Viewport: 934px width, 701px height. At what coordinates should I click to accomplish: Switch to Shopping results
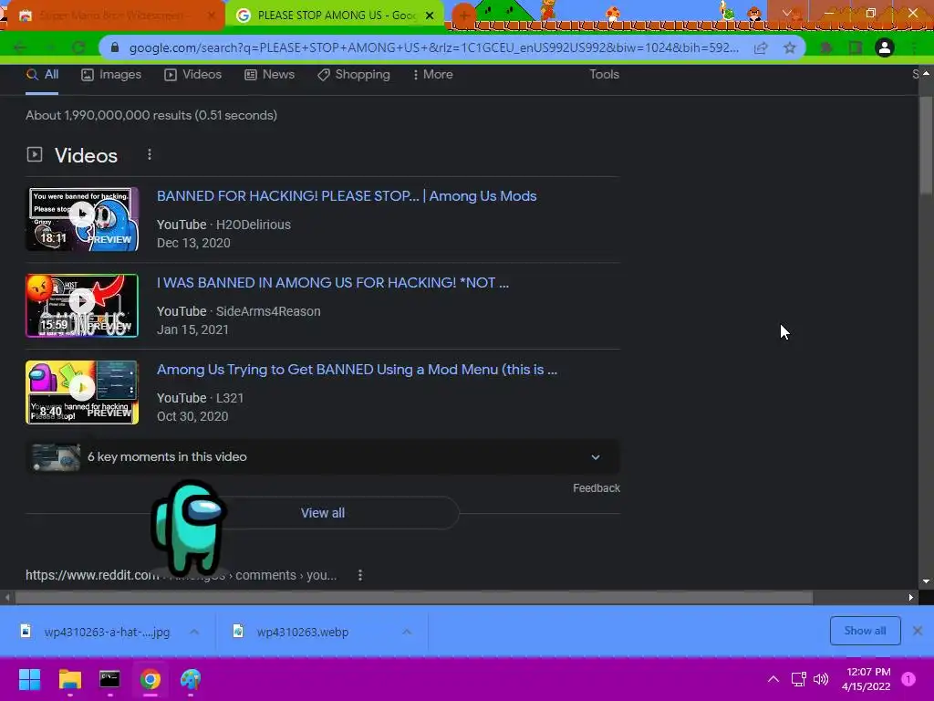pyautogui.click(x=354, y=75)
